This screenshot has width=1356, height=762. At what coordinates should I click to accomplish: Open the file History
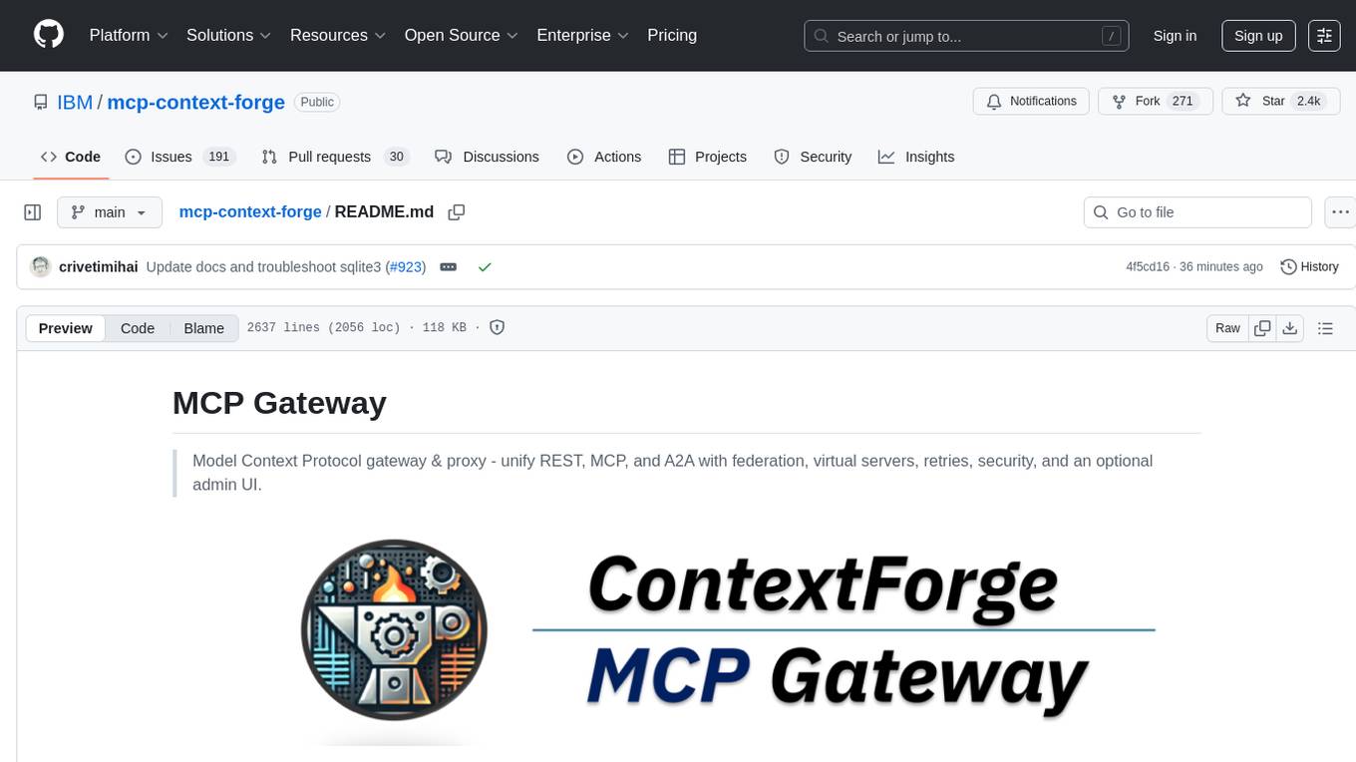point(1309,267)
